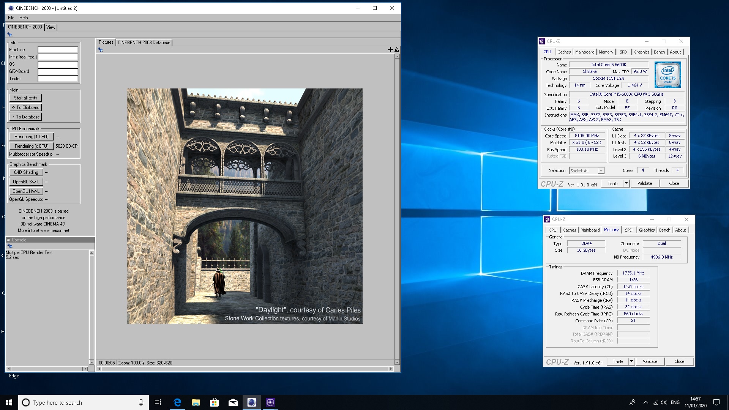
Task: Click the rendered Daylight image
Action: pos(245,206)
